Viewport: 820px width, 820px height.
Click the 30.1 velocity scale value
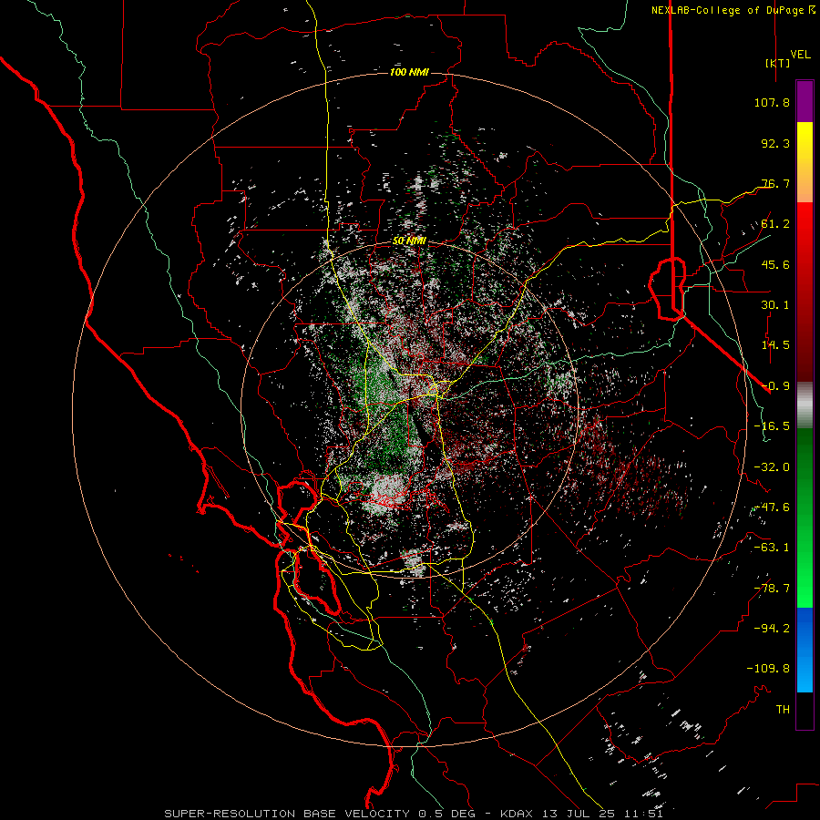[x=775, y=305]
